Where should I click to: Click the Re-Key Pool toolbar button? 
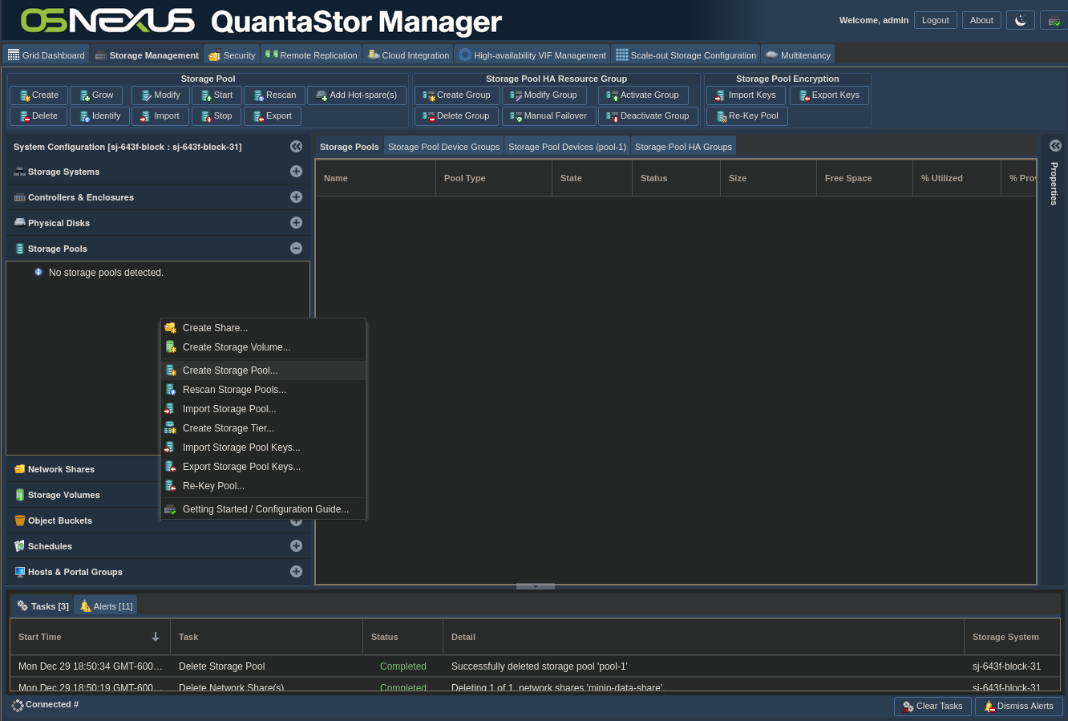coord(746,116)
